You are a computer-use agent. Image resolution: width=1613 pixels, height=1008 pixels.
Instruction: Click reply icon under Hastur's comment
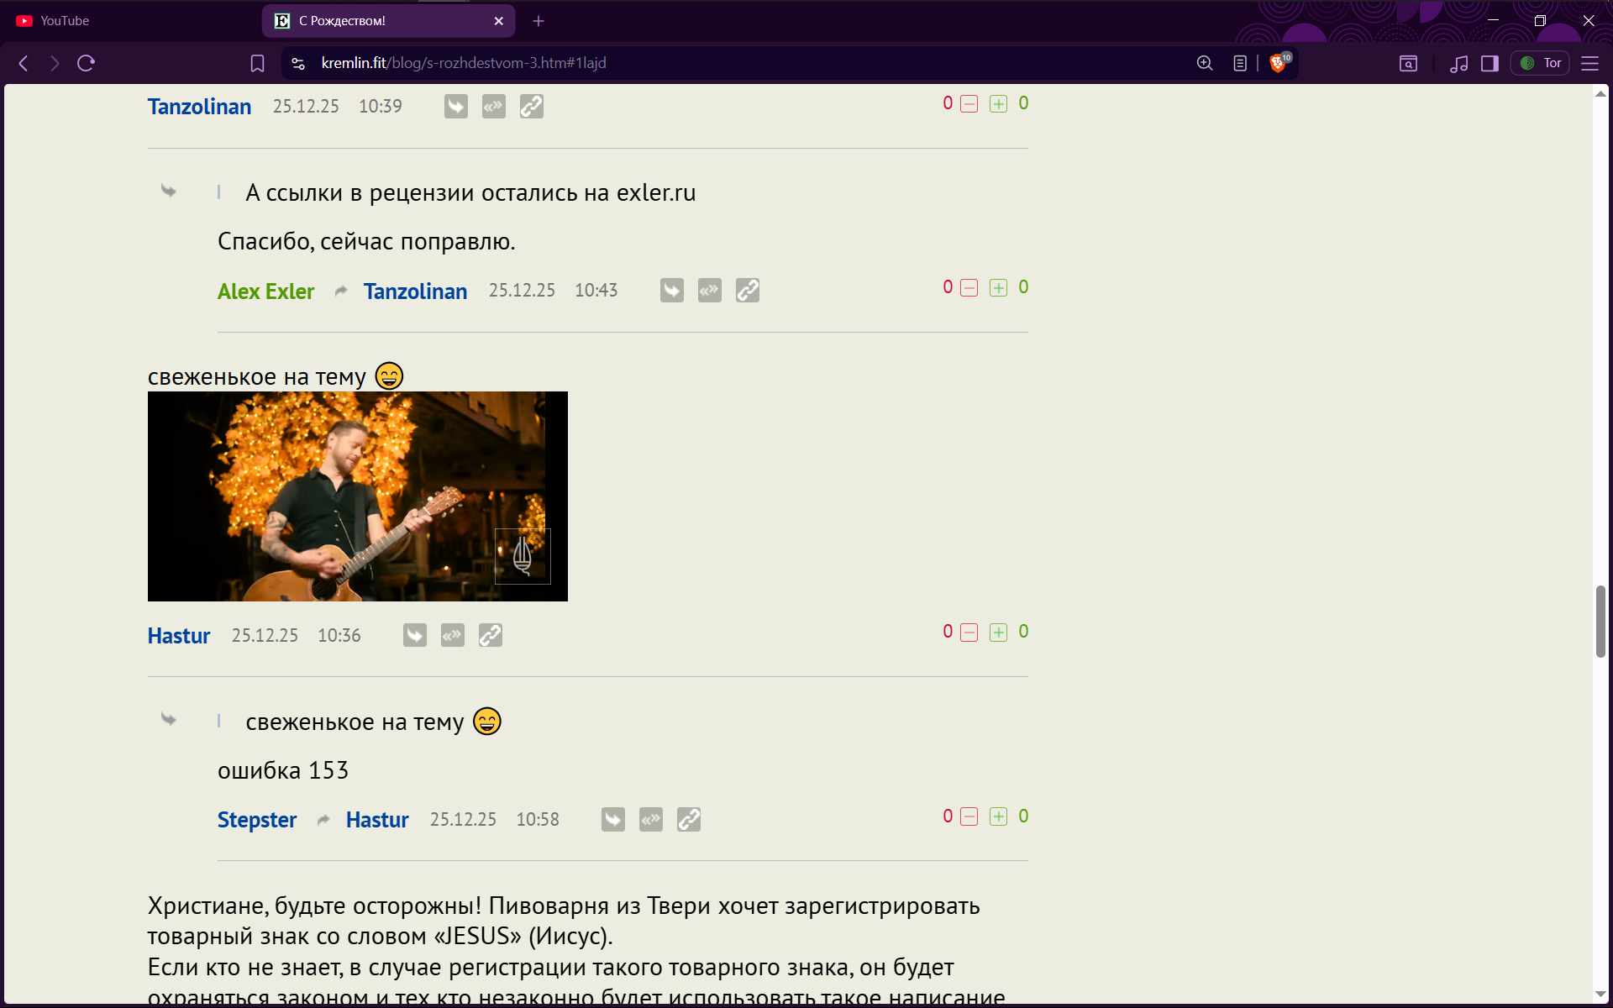tap(415, 636)
